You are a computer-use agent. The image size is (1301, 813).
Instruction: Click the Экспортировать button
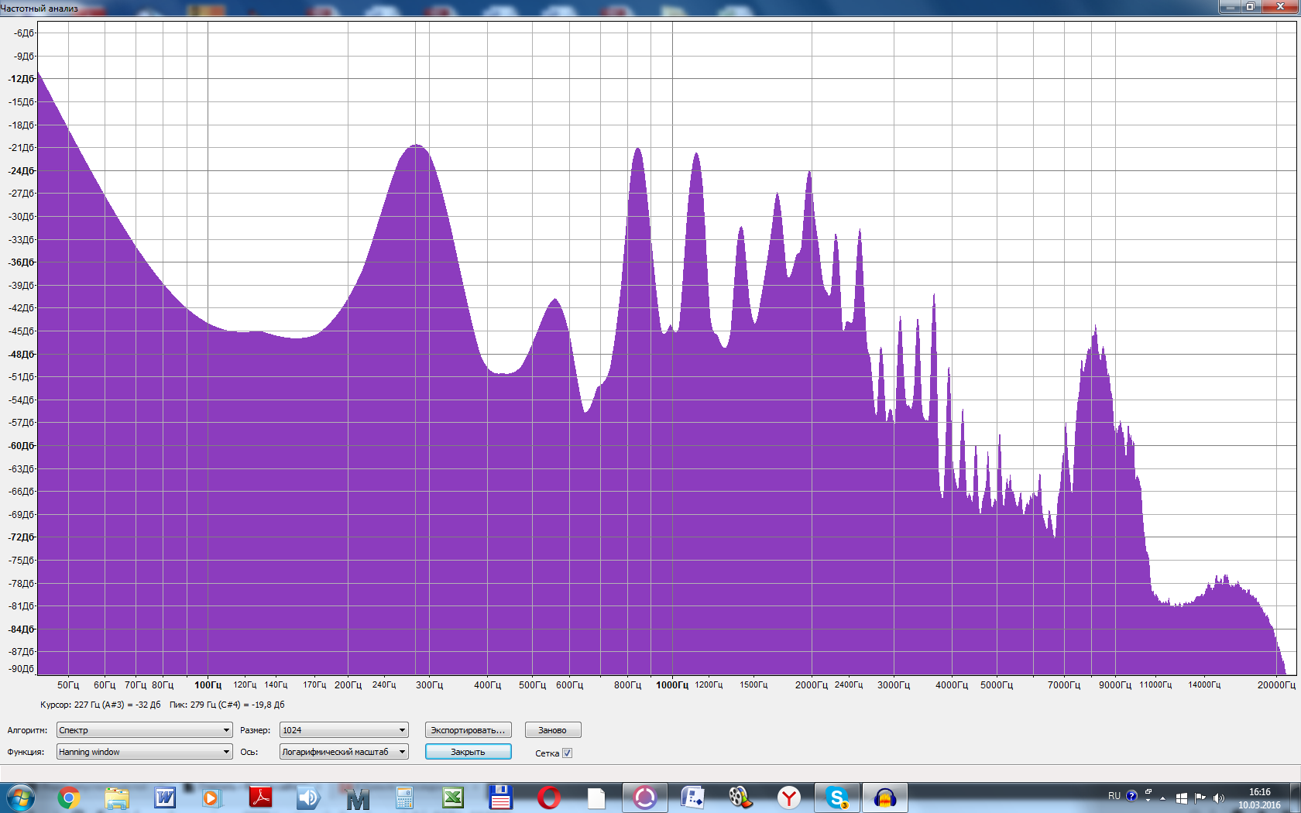[x=468, y=730]
